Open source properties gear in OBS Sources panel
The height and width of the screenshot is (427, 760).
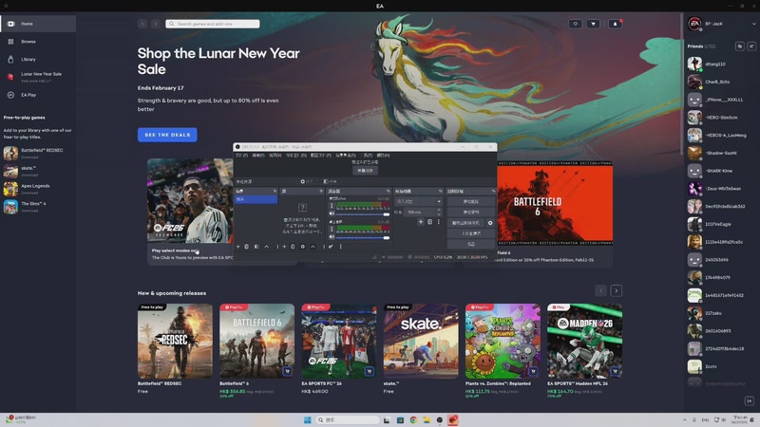[303, 247]
